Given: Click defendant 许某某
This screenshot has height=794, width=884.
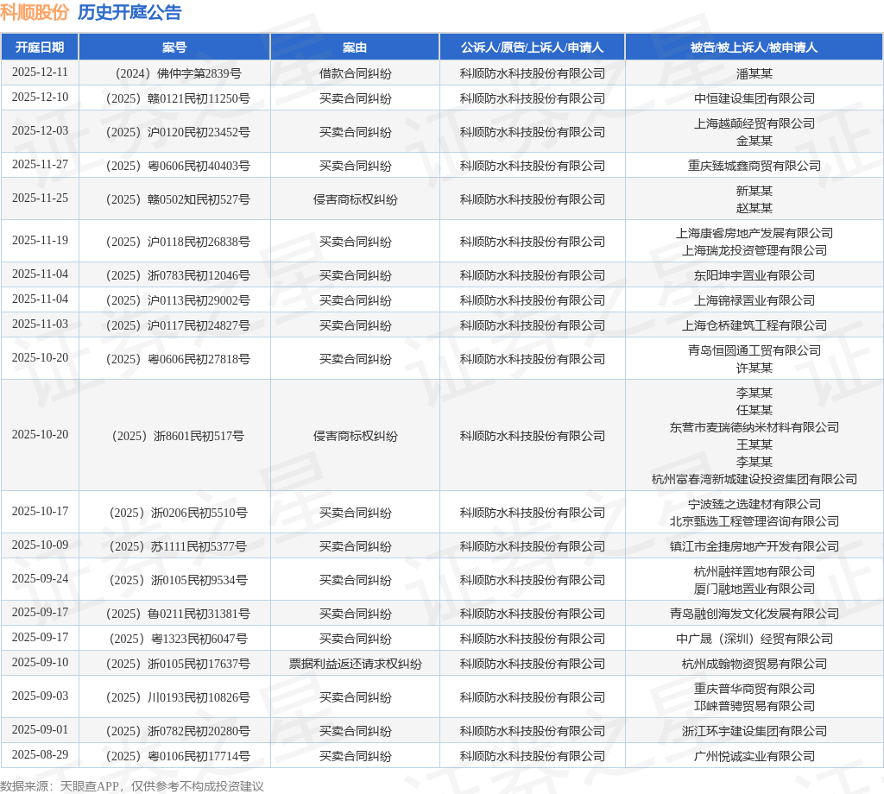Looking at the screenshot, I should [x=755, y=368].
